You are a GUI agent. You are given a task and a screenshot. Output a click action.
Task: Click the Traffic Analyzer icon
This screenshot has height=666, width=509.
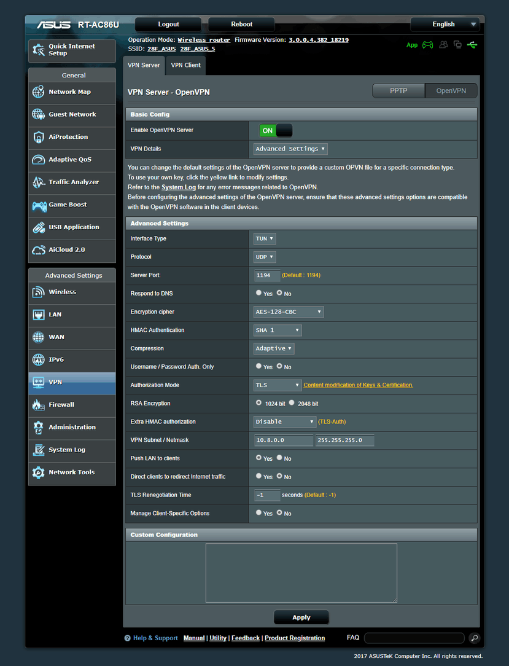(x=38, y=182)
